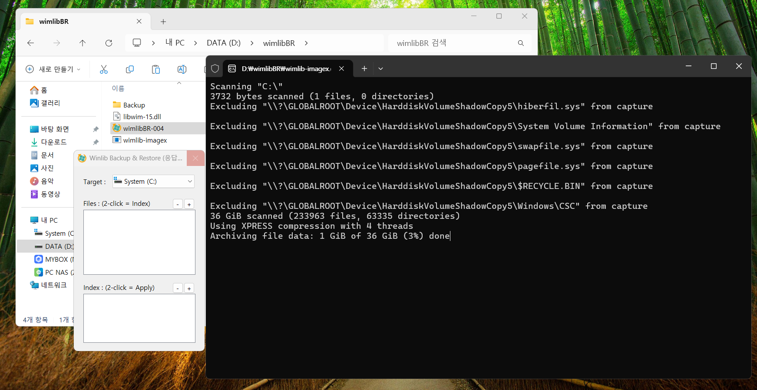The height and width of the screenshot is (390, 757).
Task: Click DATA (D:) in the address breadcrumb
Action: [224, 43]
